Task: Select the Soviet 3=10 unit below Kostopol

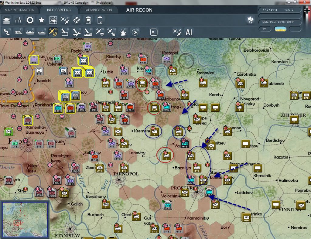Action: coord(173,71)
